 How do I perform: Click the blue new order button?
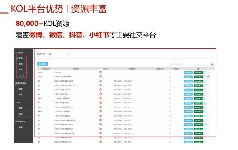[42, 64]
